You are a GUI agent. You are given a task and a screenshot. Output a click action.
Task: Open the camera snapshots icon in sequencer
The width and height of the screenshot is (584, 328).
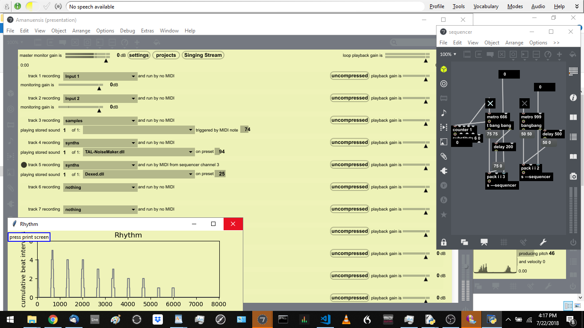[573, 176]
